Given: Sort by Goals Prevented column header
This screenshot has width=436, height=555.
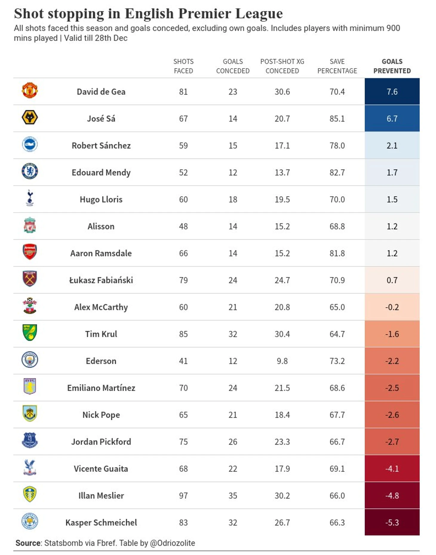Looking at the screenshot, I should coord(392,66).
